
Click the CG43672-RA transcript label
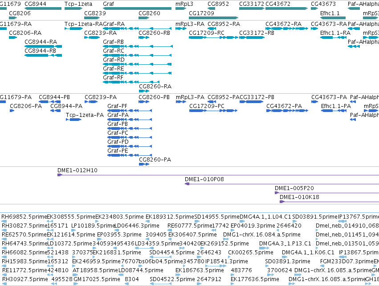[284, 24]
